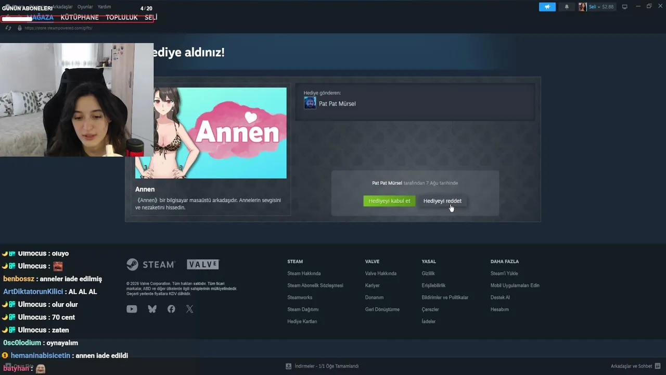Image resolution: width=666 pixels, height=375 pixels.
Task: Open the Yardım menu
Action: coord(104,7)
